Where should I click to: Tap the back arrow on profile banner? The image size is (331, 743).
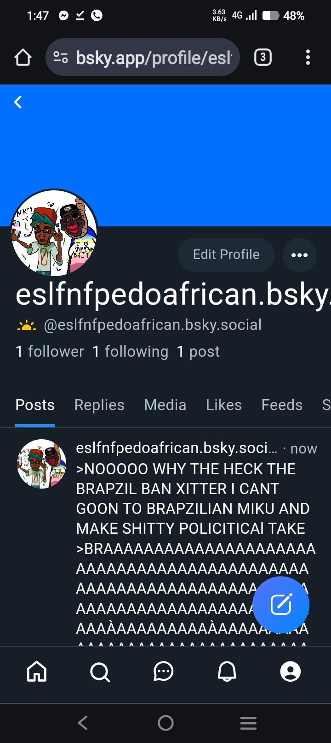click(18, 102)
